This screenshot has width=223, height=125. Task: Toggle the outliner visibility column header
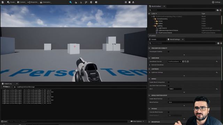149,14
